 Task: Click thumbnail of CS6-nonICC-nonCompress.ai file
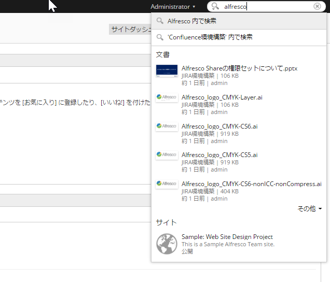point(167,184)
